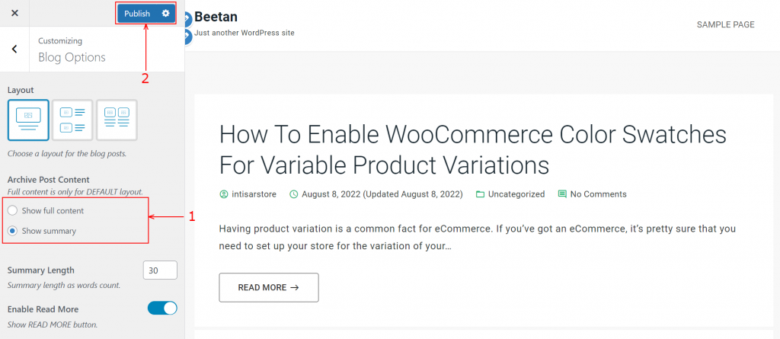Choose the list layout with side thumbnails
The height and width of the screenshot is (339, 780).
(72, 120)
